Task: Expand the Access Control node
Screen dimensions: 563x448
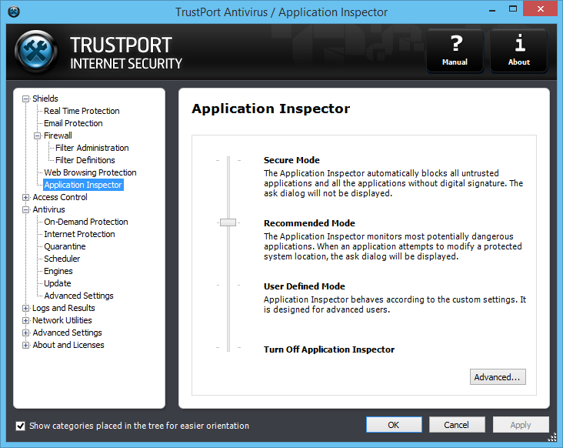Action: (x=26, y=197)
